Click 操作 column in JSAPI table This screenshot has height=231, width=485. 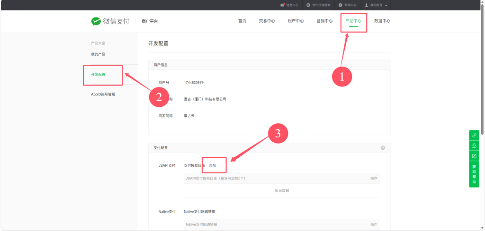click(374, 179)
